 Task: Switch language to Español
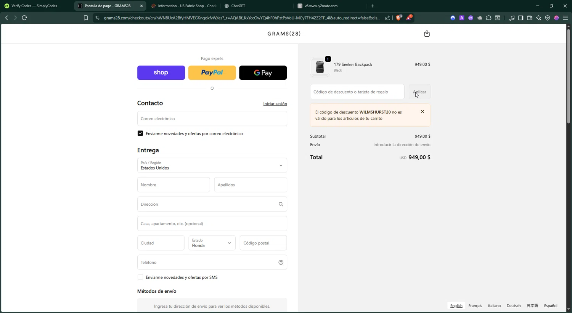(551, 306)
